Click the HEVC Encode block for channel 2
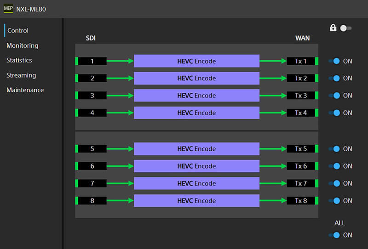 (x=196, y=78)
